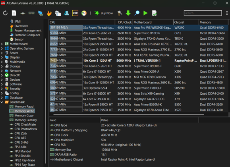The image size is (230, 167).
Task: Start benchmark with green play icon
Action: point(145,13)
